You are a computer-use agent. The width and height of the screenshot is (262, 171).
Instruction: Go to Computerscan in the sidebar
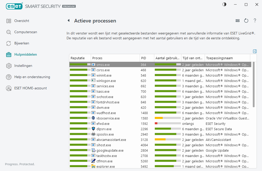[x=26, y=32]
